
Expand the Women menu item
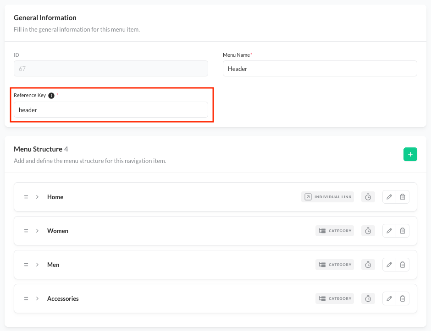coord(38,231)
